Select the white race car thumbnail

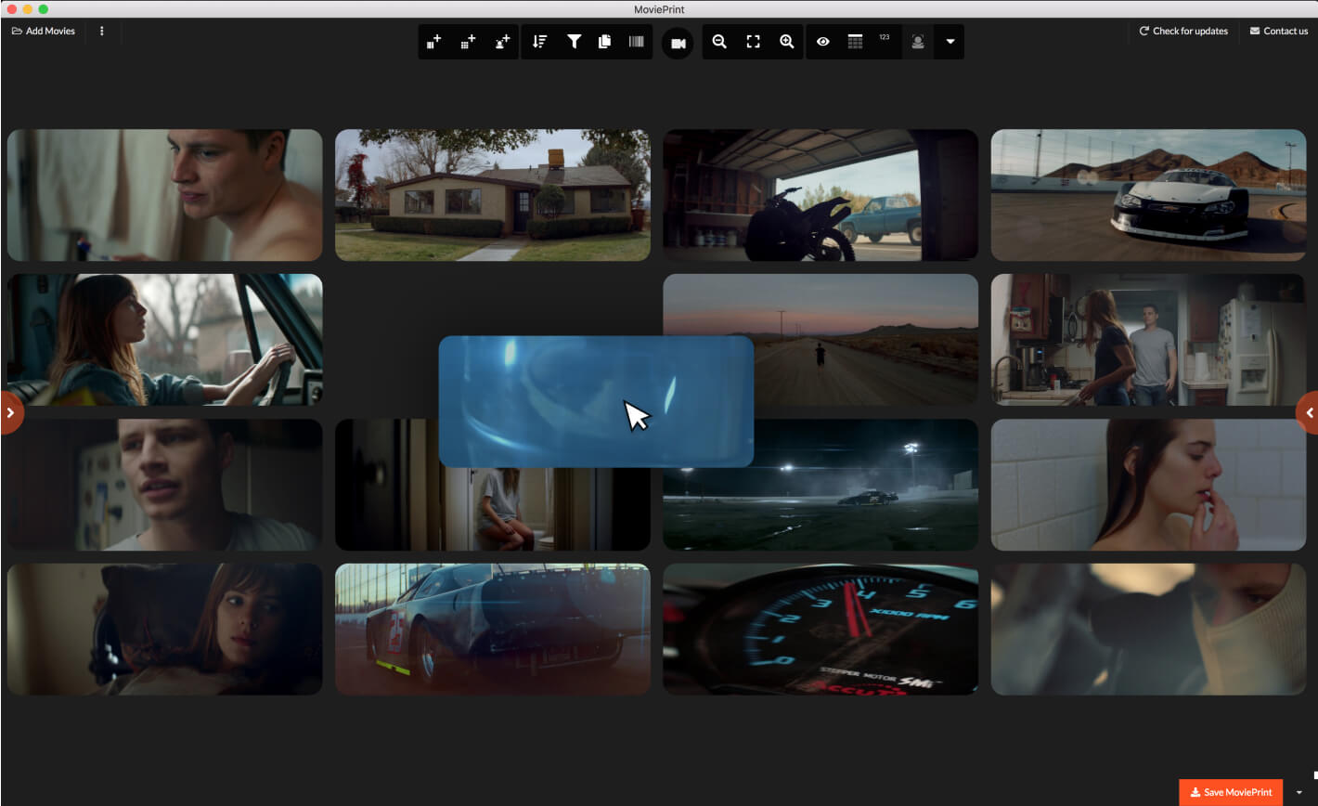[x=1148, y=195]
